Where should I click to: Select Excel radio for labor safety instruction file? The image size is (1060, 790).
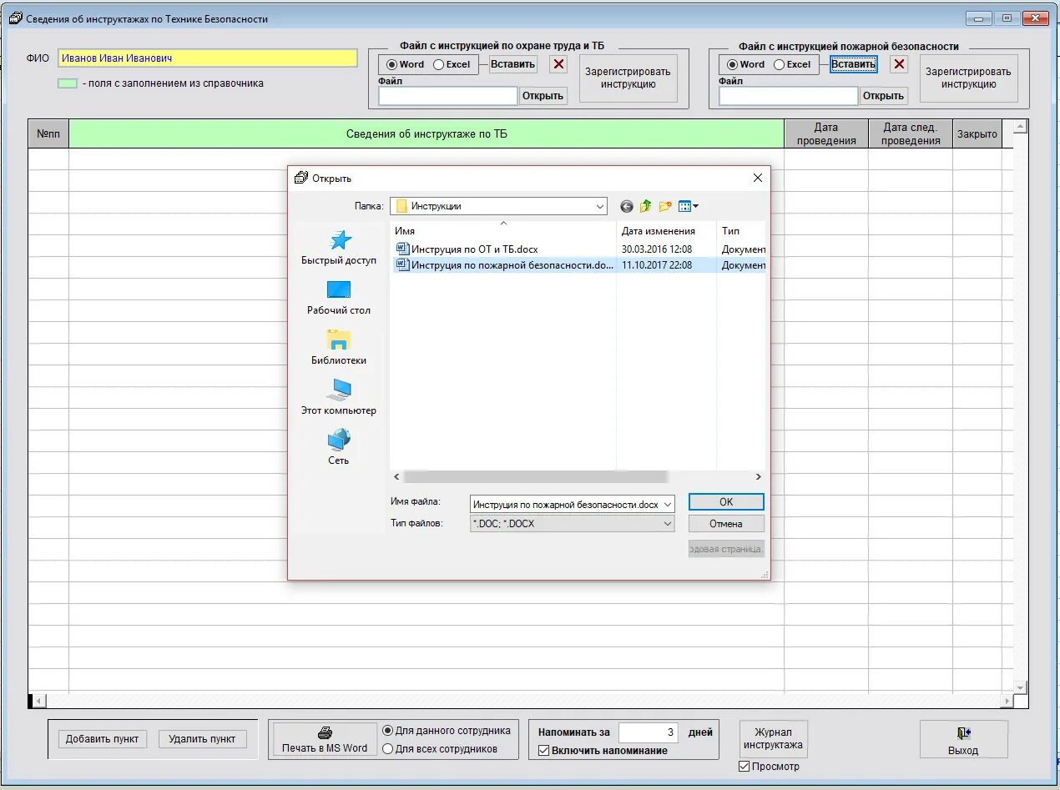[438, 64]
